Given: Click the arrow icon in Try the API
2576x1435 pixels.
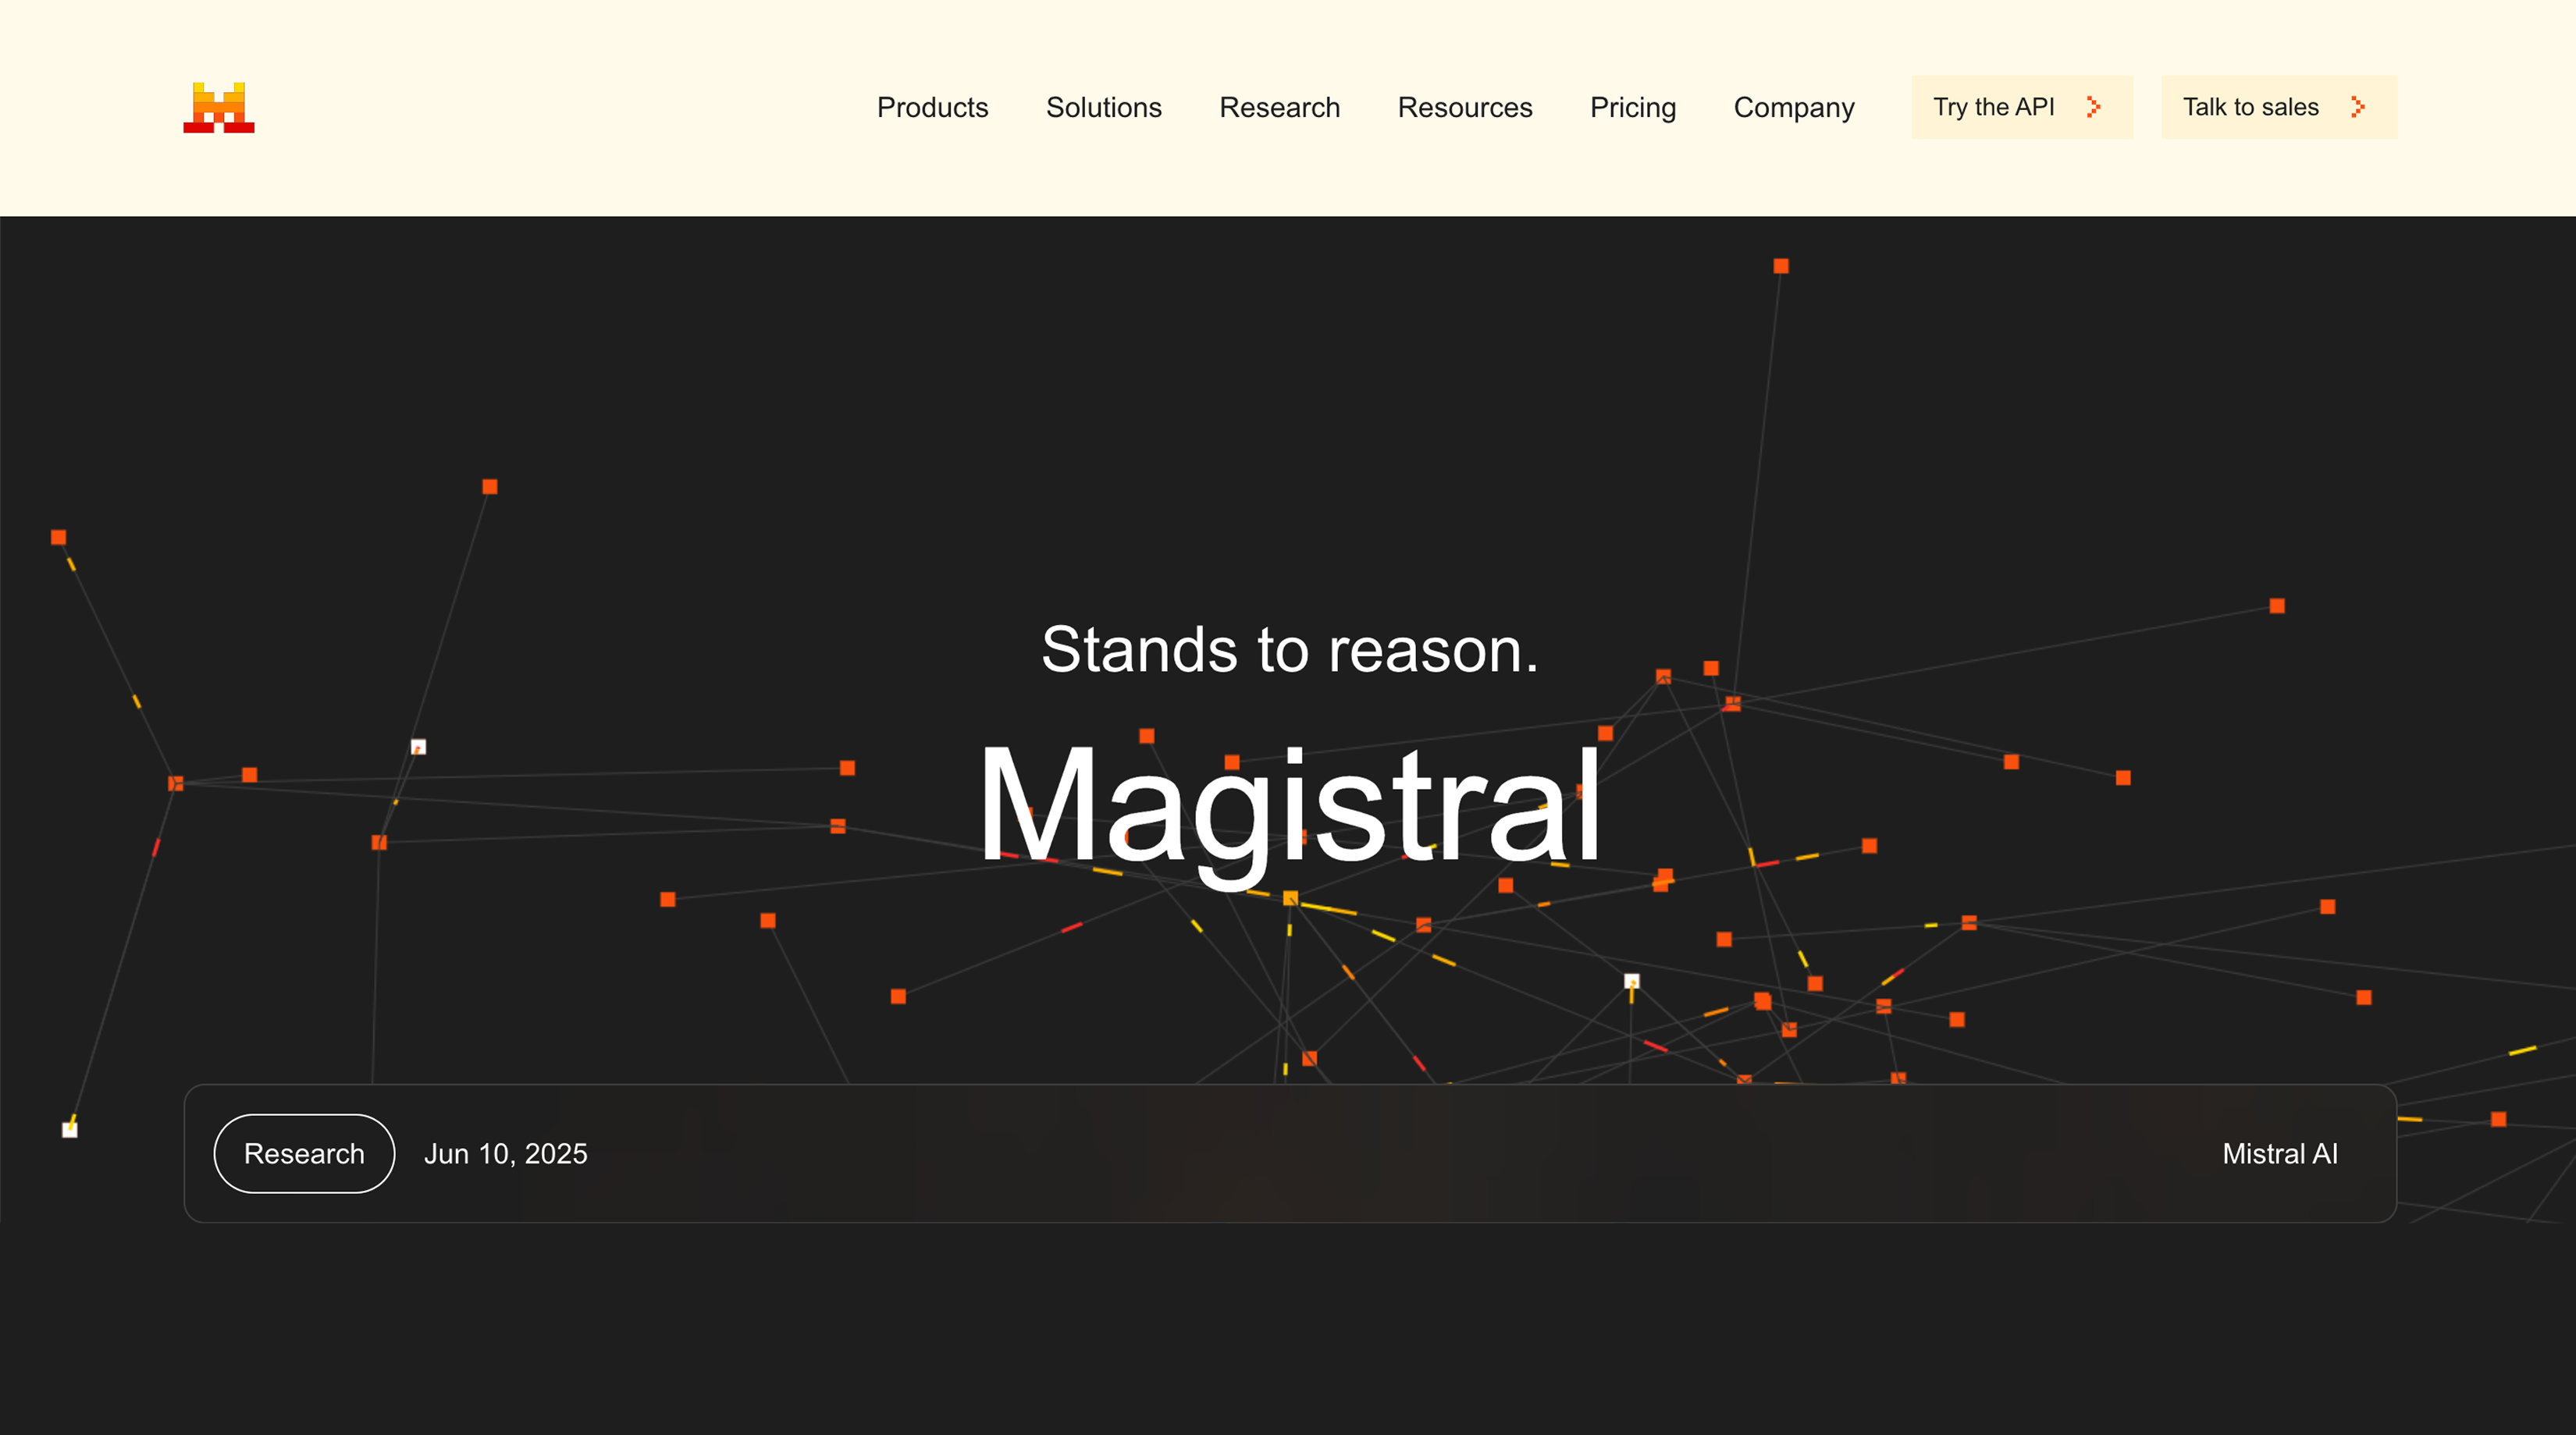Looking at the screenshot, I should (x=2093, y=107).
